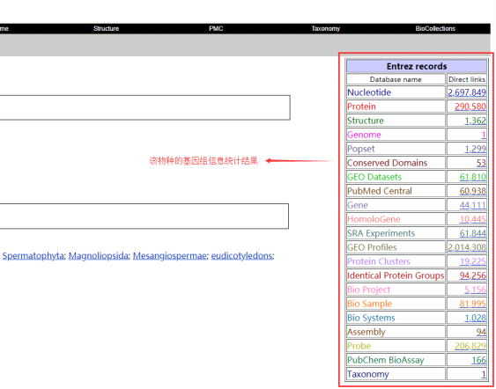The height and width of the screenshot is (389, 496).
Task: Click the Nucleotide count 2,697,849 link
Action: point(467,92)
